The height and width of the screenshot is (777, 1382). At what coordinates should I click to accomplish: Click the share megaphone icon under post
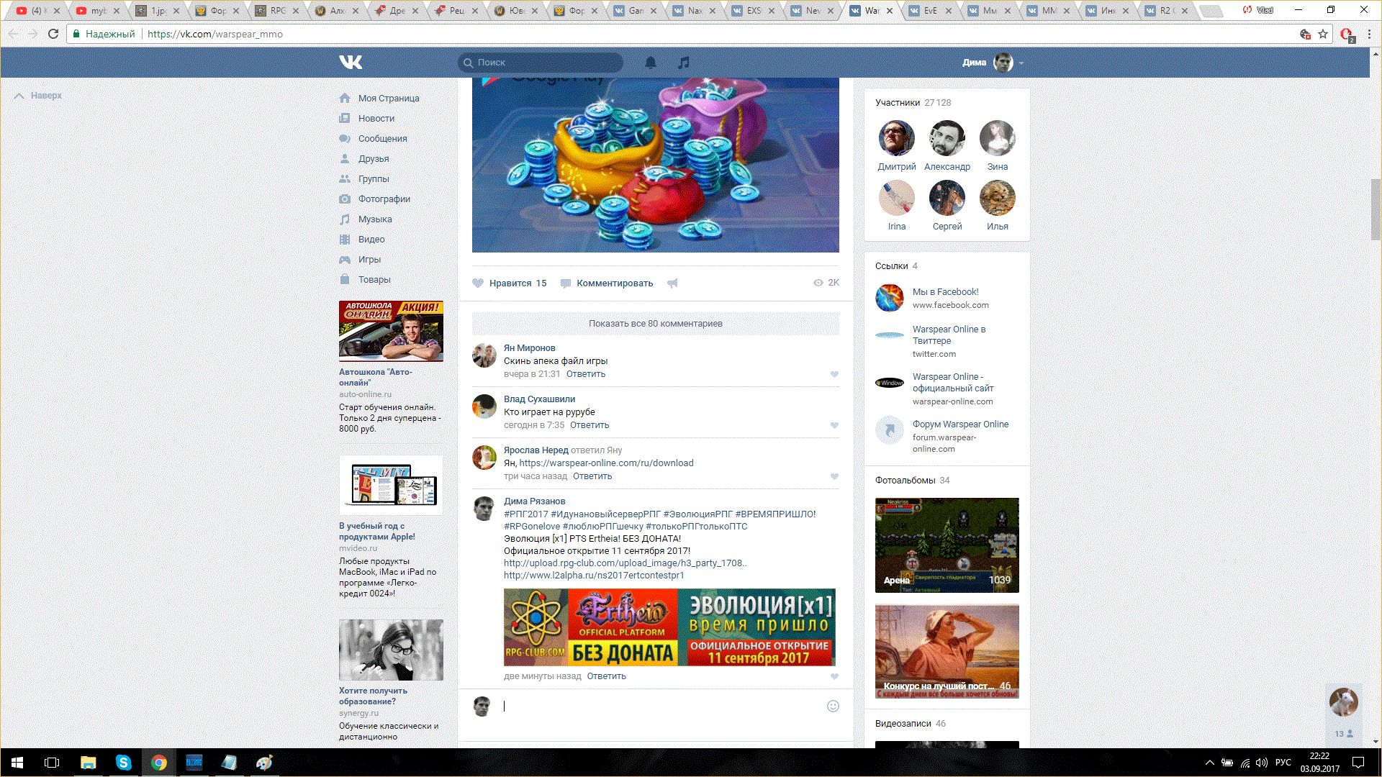672,283
